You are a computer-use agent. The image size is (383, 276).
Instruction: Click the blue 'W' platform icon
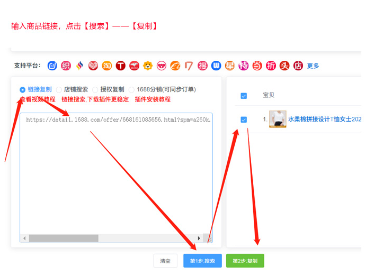coord(216,66)
